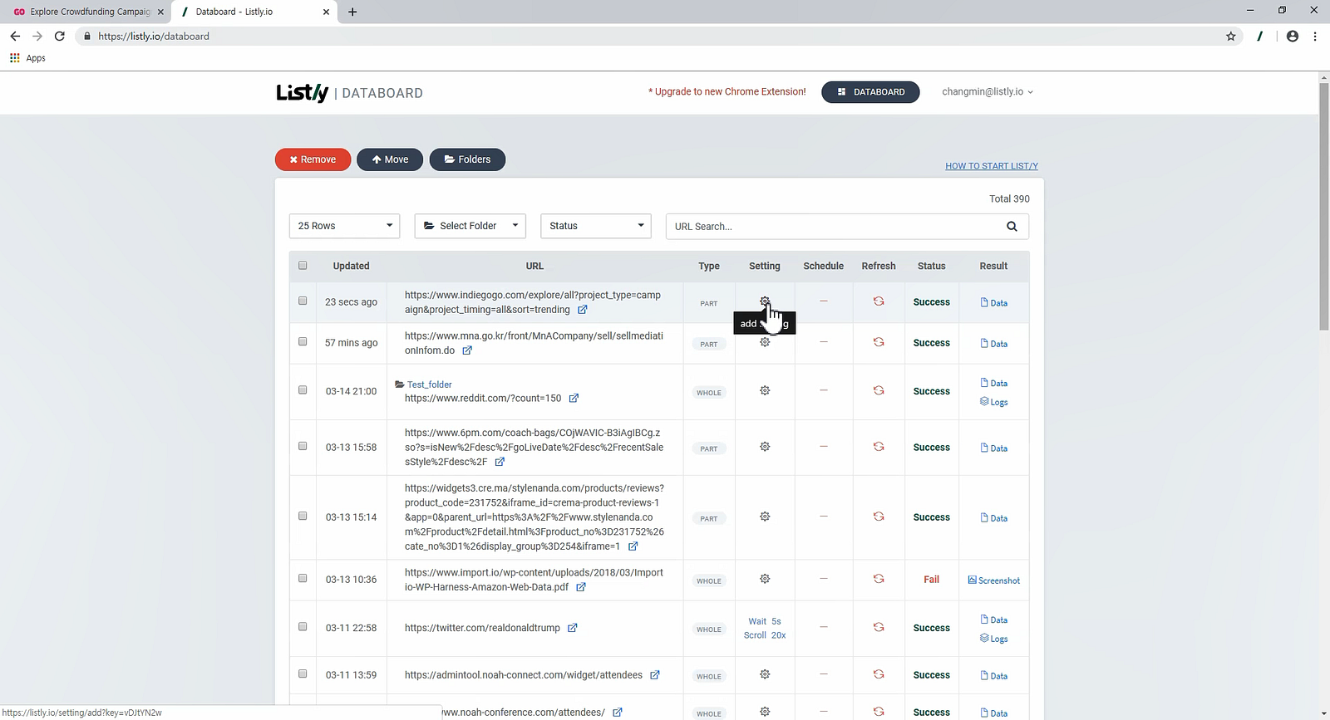Open the Select Folder dropdown
The height and width of the screenshot is (720, 1330).
tap(470, 226)
